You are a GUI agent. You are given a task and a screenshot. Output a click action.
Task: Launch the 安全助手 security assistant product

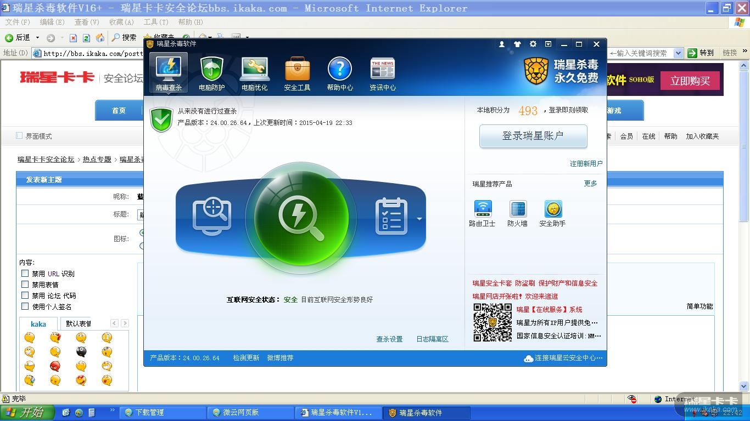point(552,214)
